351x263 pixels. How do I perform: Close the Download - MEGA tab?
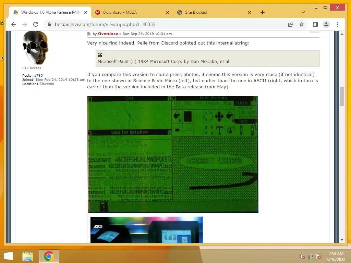pyautogui.click(x=167, y=12)
